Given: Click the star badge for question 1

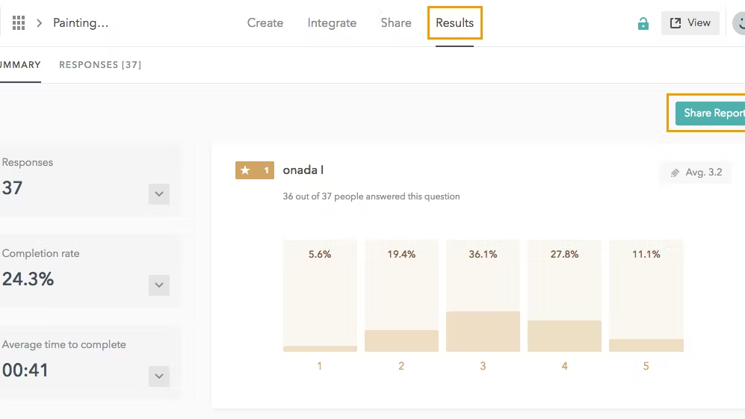Looking at the screenshot, I should tap(255, 170).
